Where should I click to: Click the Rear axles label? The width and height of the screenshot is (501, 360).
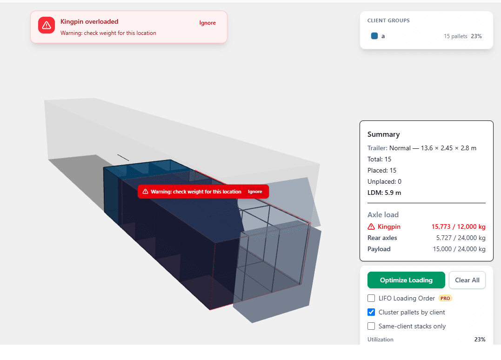pos(382,238)
